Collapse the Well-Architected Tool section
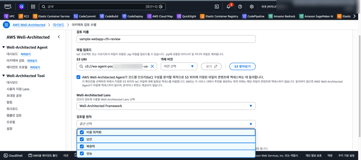The width and height of the screenshot is (361, 160). (x=4, y=76)
